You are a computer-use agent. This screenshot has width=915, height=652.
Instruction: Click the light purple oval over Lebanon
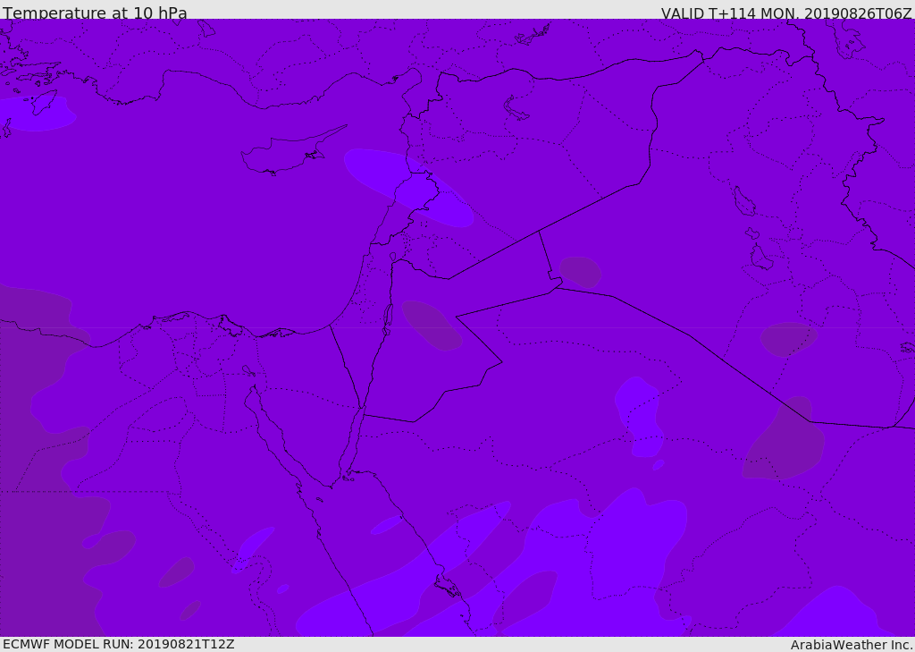(408, 188)
